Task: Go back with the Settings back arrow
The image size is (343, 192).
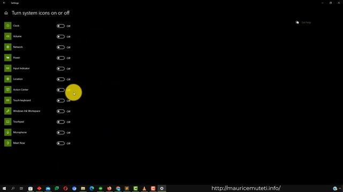Action: [4, 3]
